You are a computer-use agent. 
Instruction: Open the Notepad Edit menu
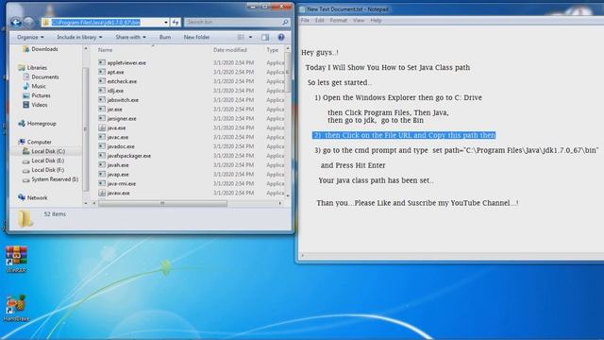(x=320, y=21)
